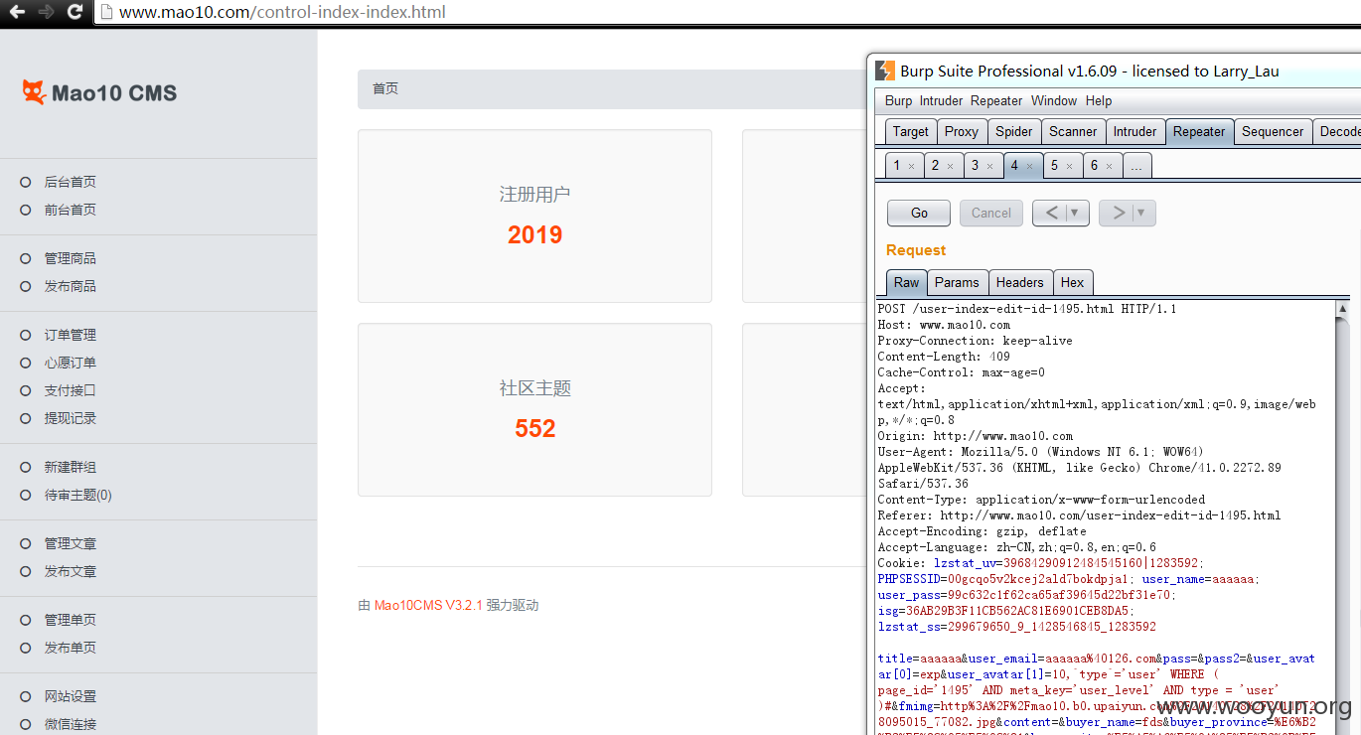Open 微信连接 in the sidebar
Viewport: 1361px width, 735px height.
click(70, 724)
